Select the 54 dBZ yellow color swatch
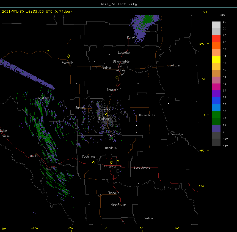The width and height of the screenshot is (237, 232). tap(216, 59)
